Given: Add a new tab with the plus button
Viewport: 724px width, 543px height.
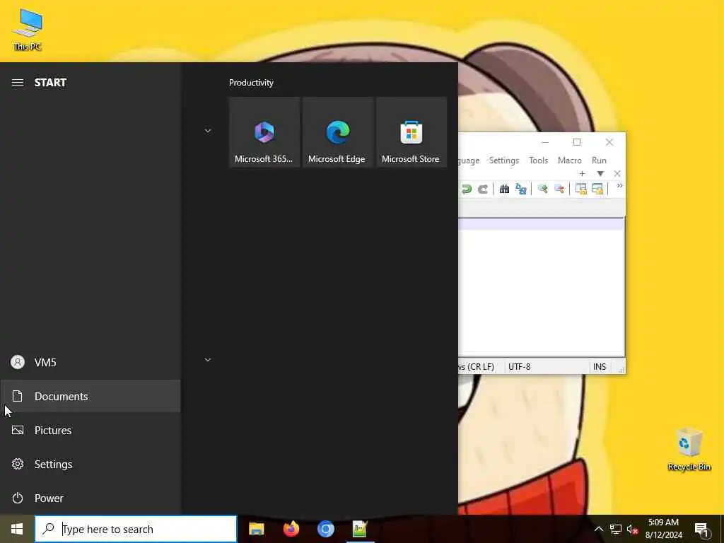Looking at the screenshot, I should [583, 174].
